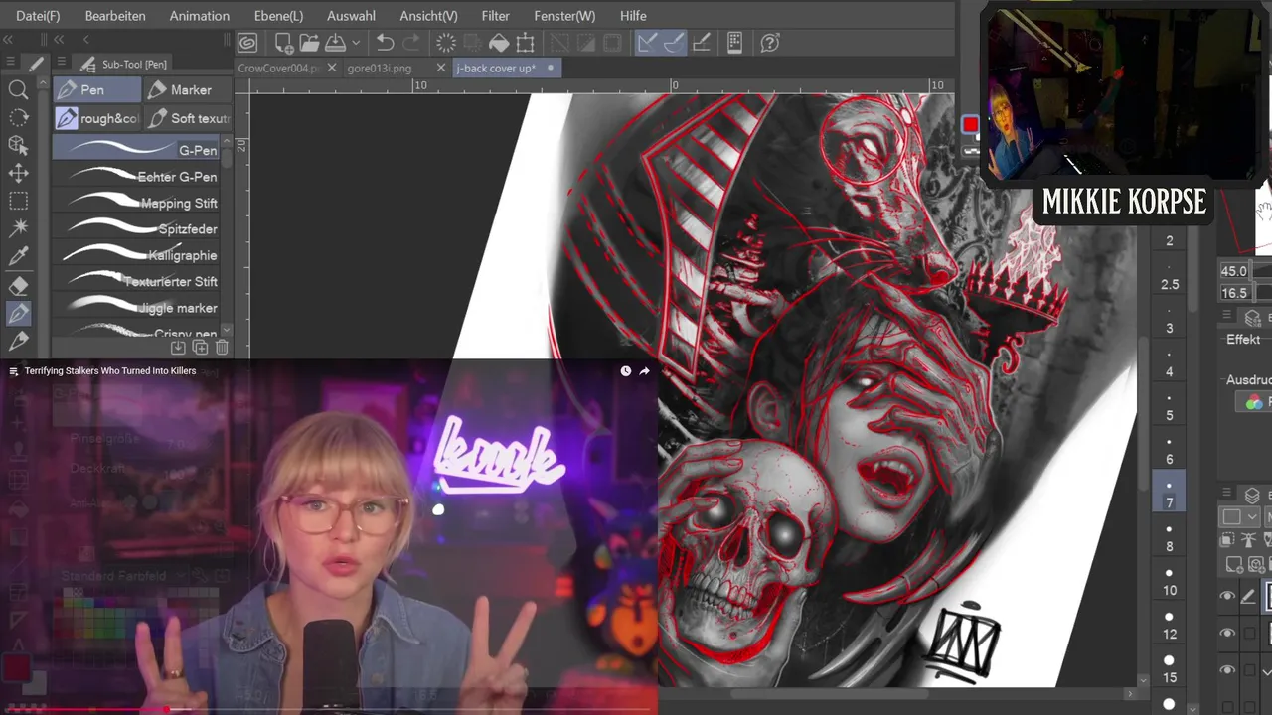Screen dimensions: 1272x715
Task: Open a file via the folder icon
Action: pos(309,43)
